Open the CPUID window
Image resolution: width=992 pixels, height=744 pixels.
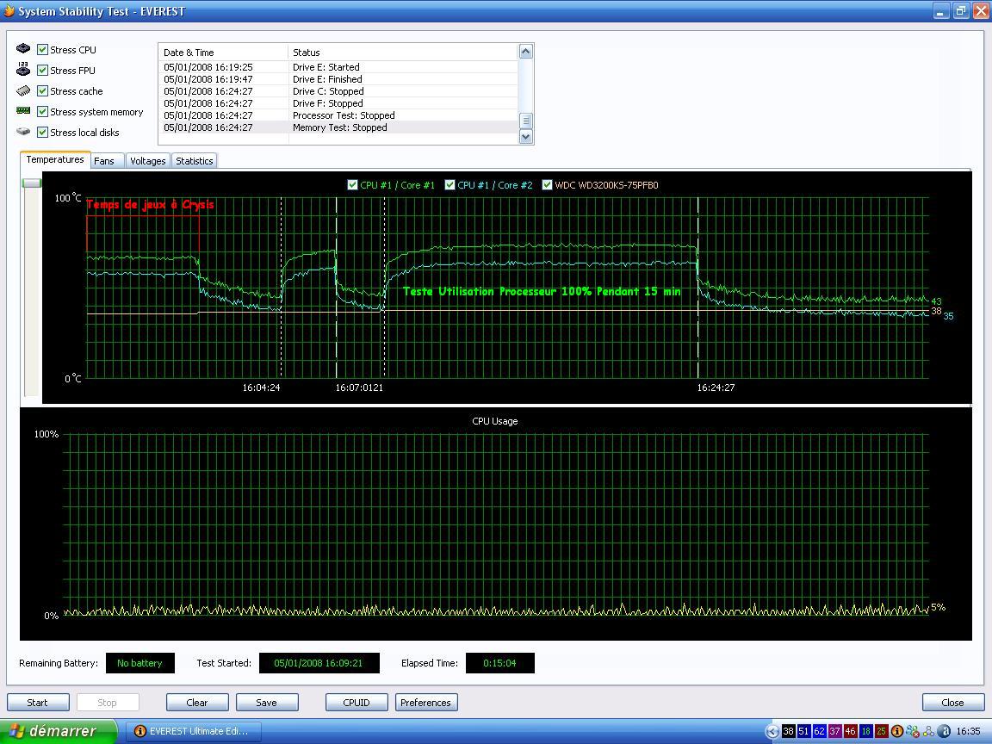pyautogui.click(x=356, y=703)
